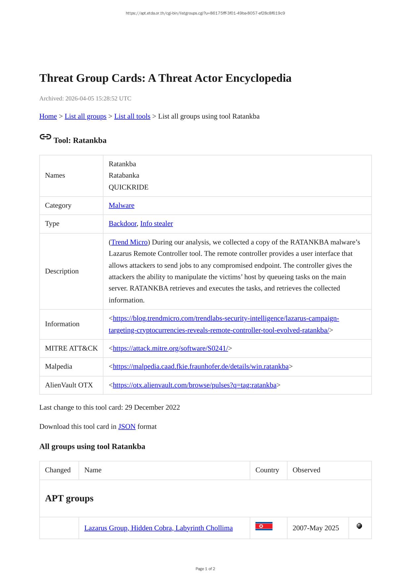Download the tool card via JSON link
Viewport: 411px width, 582px height.
pyautogui.click(x=127, y=427)
